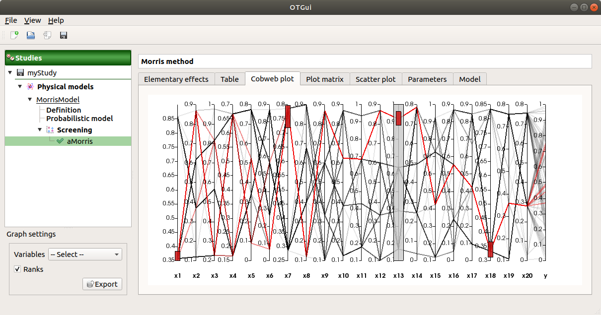Click the Save toolbar icon
Image resolution: width=601 pixels, height=315 pixels.
(x=64, y=35)
